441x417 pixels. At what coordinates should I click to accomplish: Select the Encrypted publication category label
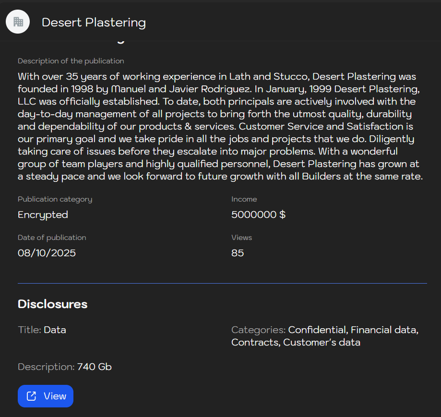43,214
